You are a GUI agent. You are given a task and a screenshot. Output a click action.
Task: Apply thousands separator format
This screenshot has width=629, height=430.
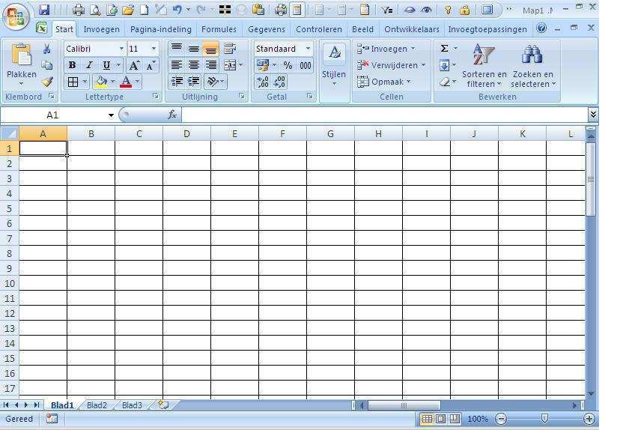(306, 65)
